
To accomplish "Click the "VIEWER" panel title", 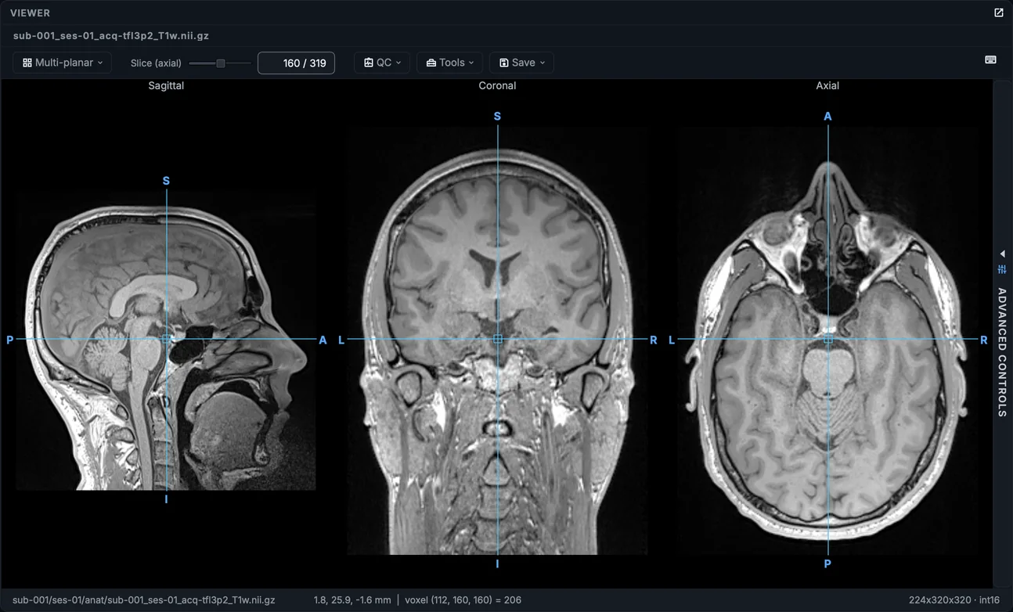I will tap(30, 13).
